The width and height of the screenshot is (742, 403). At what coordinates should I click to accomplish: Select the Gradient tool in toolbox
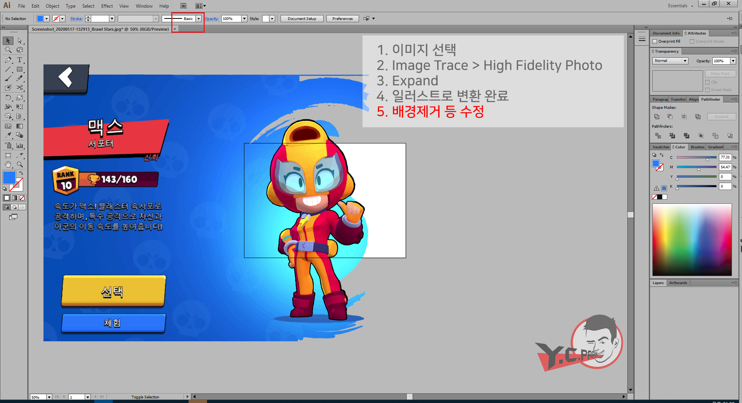coord(20,126)
